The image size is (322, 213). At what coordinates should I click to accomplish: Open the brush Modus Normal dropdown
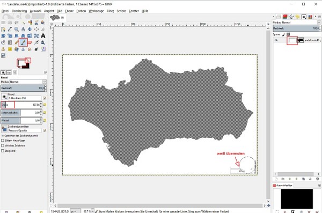click(28, 82)
